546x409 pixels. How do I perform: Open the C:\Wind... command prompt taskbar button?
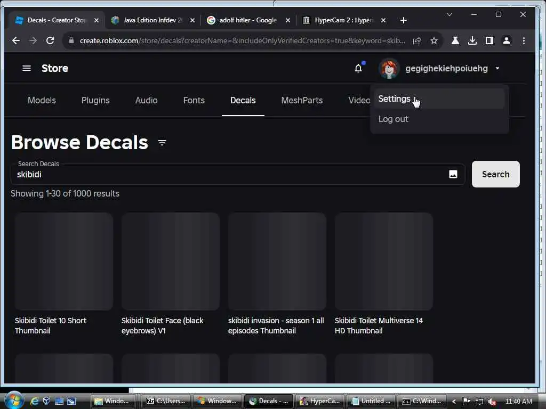click(422, 401)
